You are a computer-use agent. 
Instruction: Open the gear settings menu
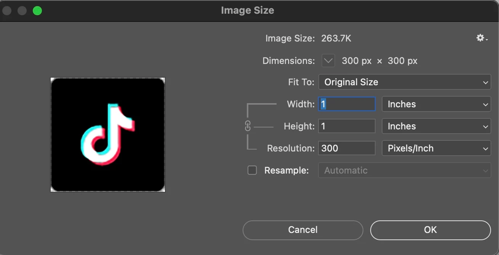(x=482, y=38)
